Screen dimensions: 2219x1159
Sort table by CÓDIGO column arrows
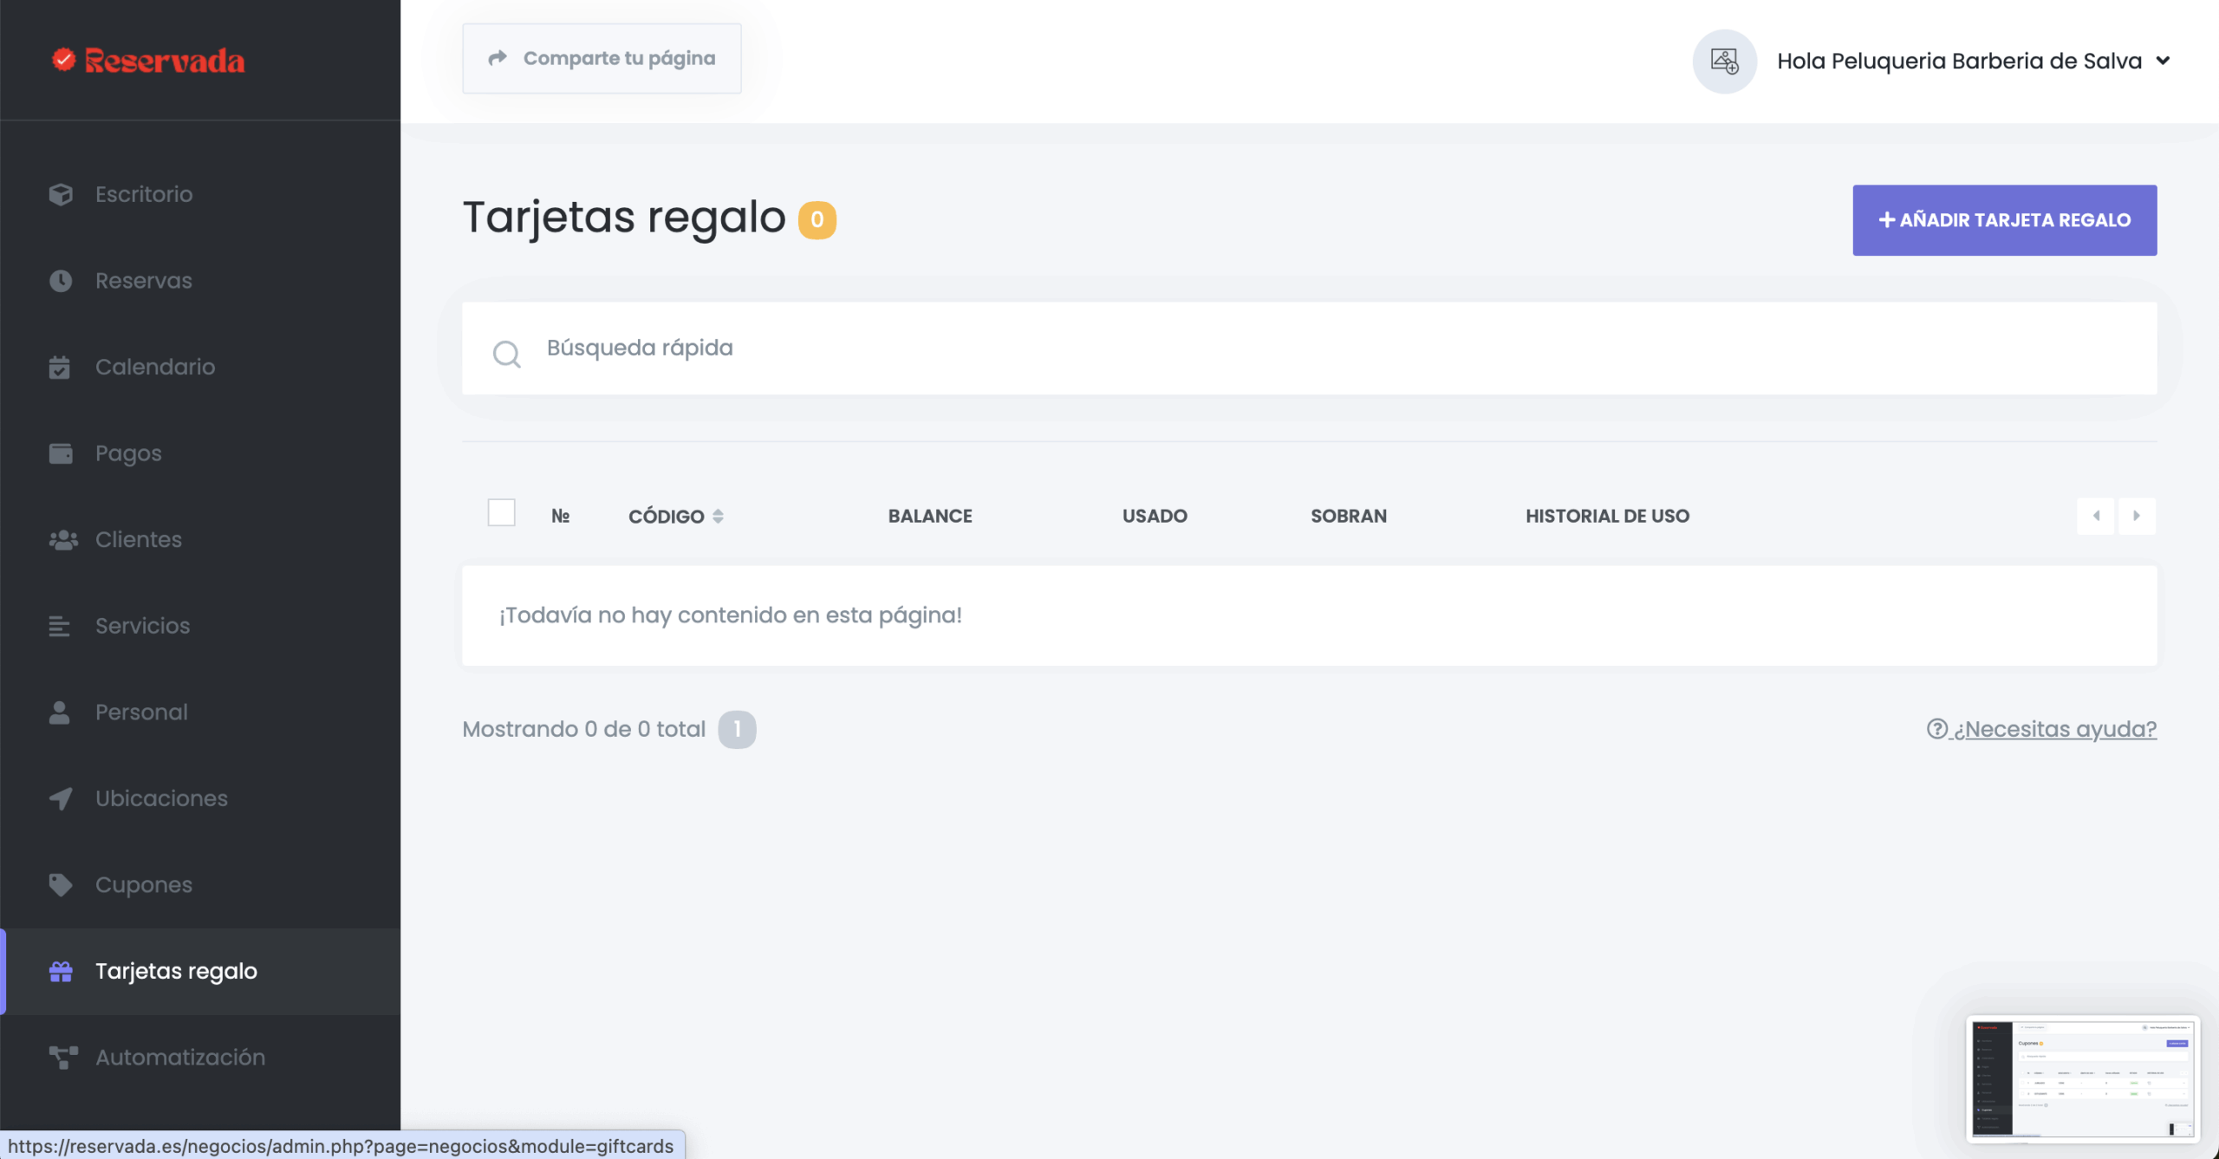[718, 517]
